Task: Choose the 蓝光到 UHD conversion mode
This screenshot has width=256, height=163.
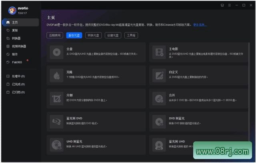Action: tap(198, 145)
